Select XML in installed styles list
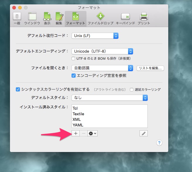 [x=109, y=119]
